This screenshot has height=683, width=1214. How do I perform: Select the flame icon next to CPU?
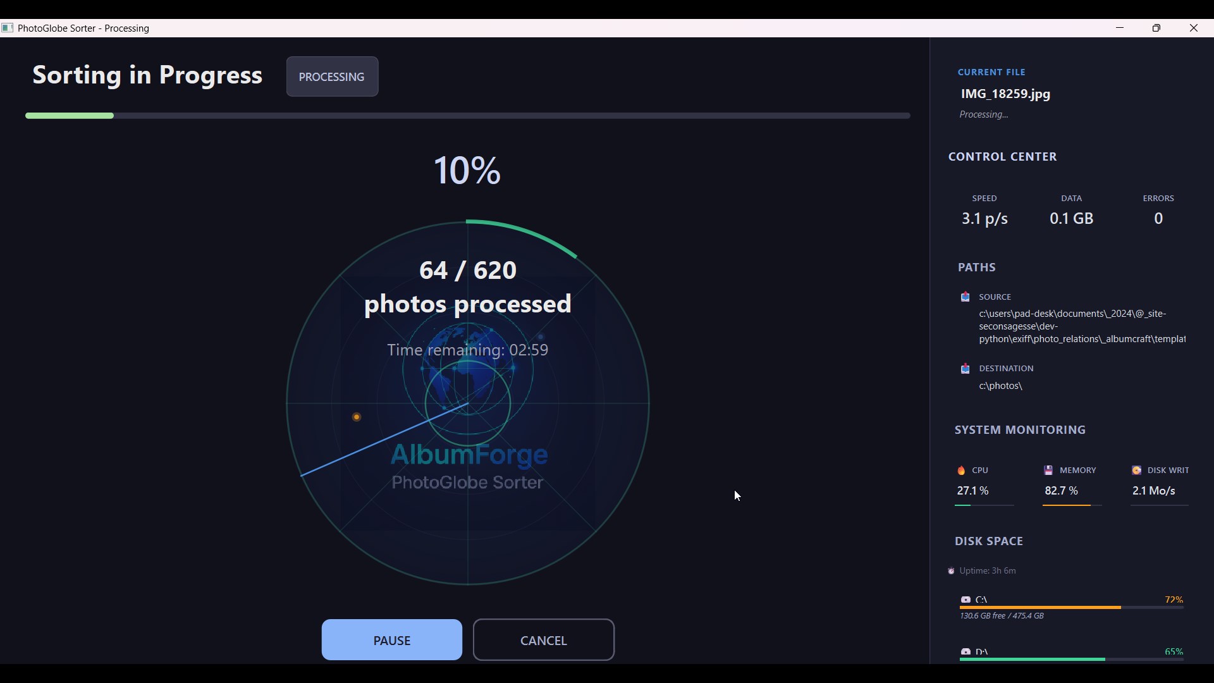click(x=960, y=470)
